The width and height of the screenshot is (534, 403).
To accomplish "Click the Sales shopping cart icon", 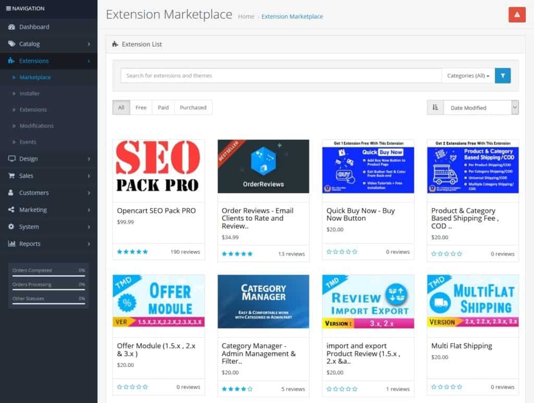I will click(11, 176).
